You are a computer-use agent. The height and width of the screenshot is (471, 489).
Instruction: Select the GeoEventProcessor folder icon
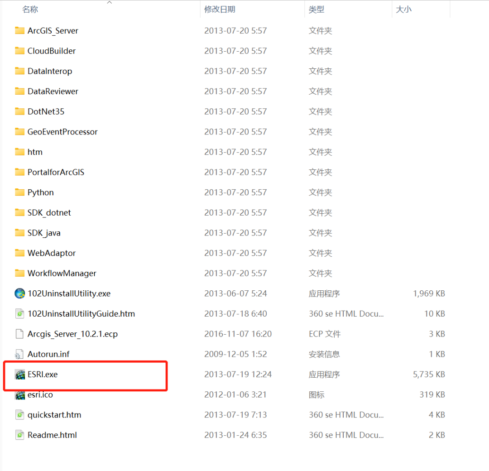(19, 132)
